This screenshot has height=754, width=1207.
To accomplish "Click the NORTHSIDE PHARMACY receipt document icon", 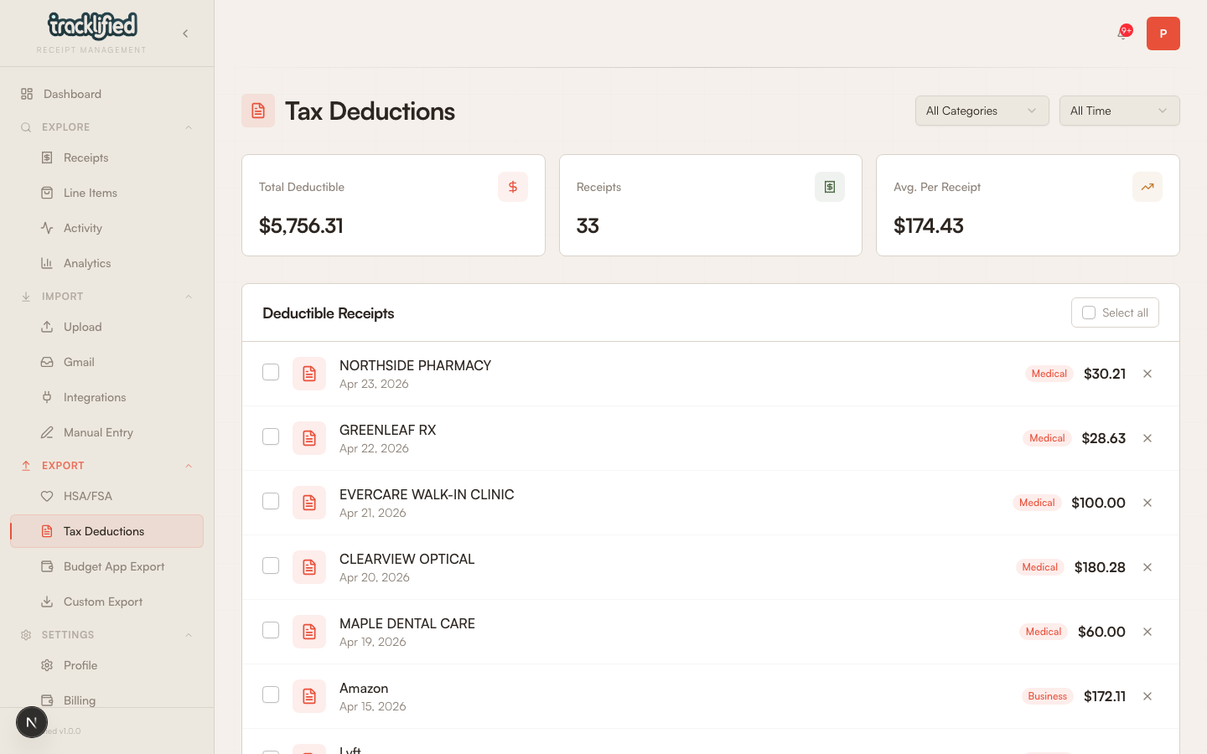I will [309, 374].
